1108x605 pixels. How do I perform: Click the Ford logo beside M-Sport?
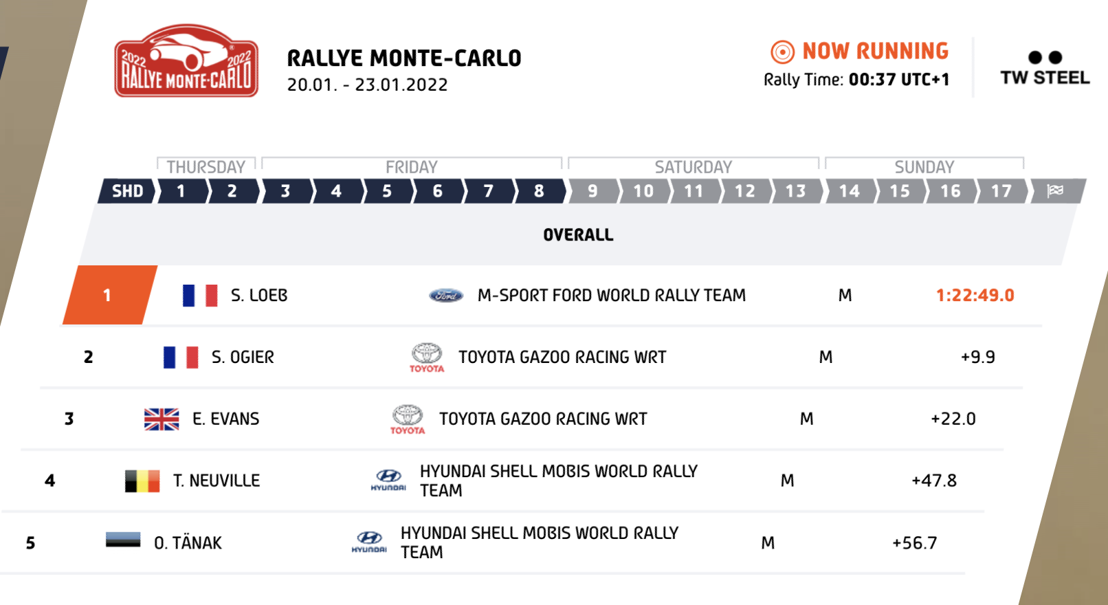click(446, 296)
